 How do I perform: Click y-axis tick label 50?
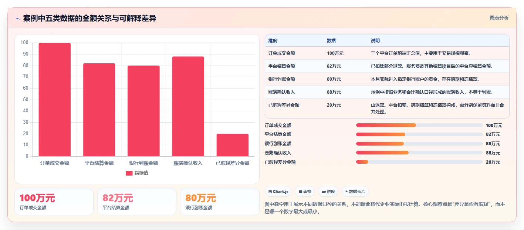click(26, 99)
